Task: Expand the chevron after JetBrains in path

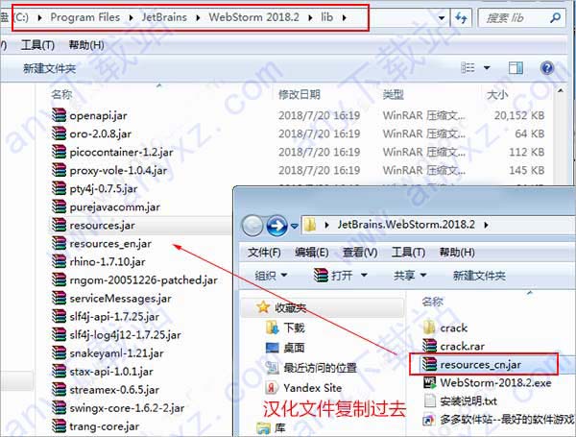Action: (x=198, y=17)
